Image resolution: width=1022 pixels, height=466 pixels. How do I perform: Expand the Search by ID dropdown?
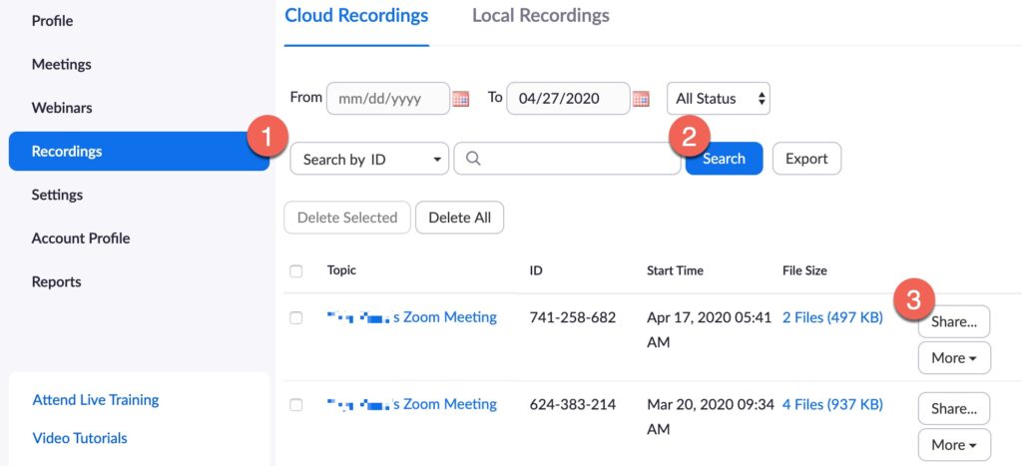pyautogui.click(x=369, y=159)
